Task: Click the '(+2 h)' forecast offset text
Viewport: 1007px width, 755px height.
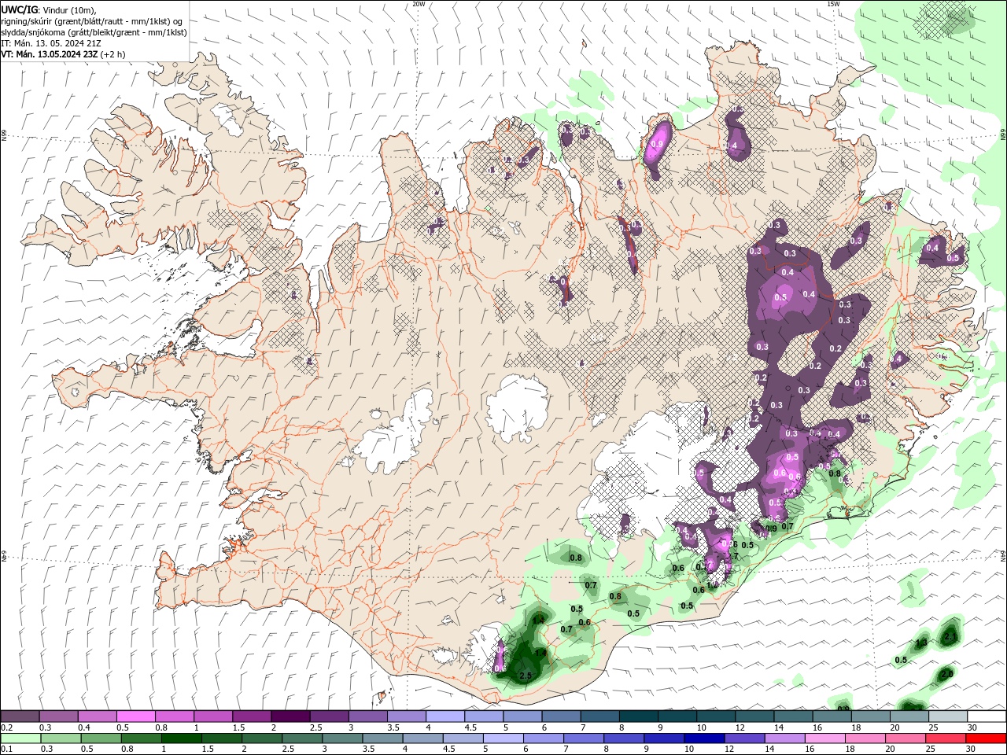Action: click(113, 54)
